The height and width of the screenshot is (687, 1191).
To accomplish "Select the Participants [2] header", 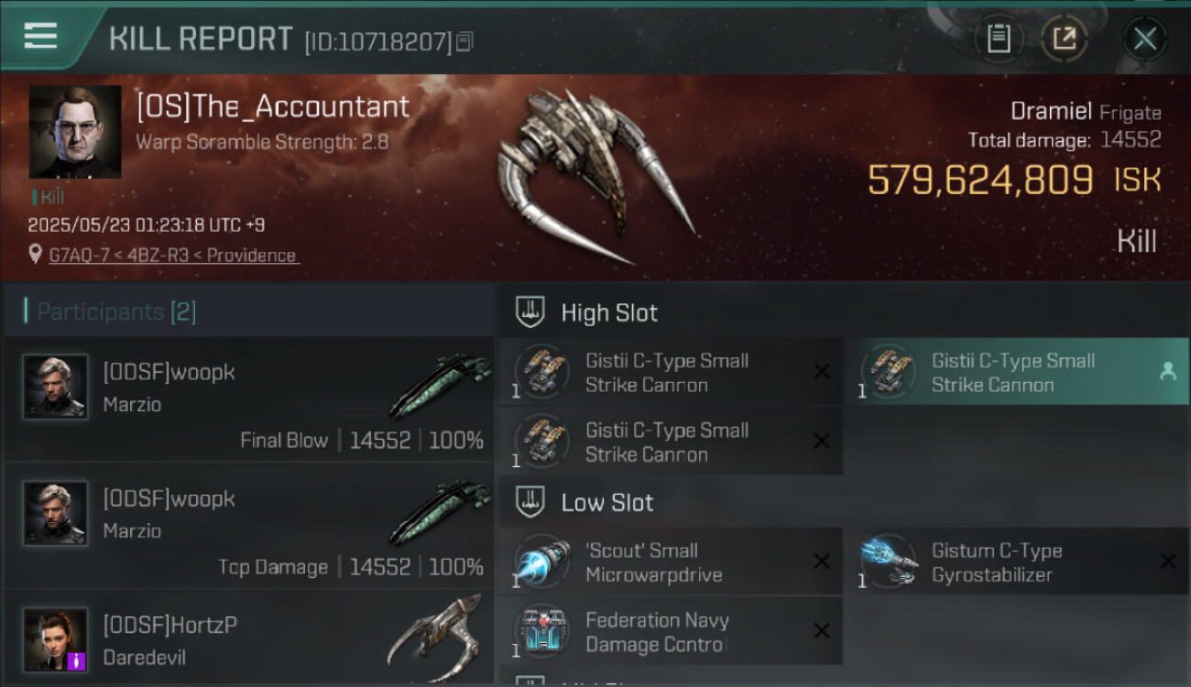I will point(116,311).
